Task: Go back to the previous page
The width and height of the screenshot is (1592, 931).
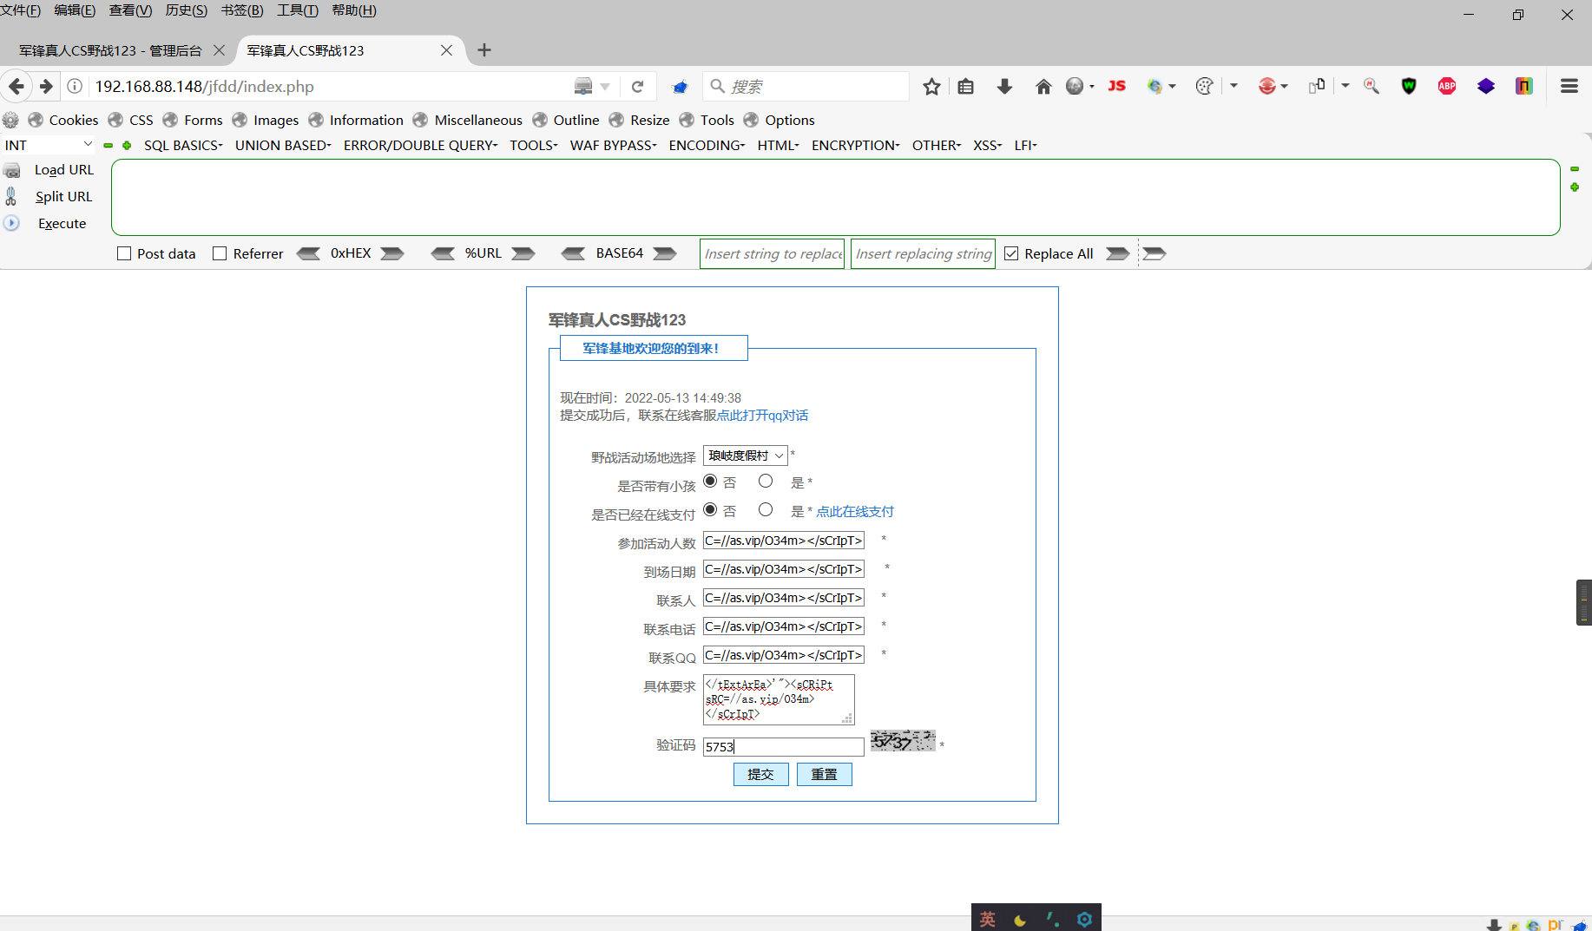Action: coord(16,86)
